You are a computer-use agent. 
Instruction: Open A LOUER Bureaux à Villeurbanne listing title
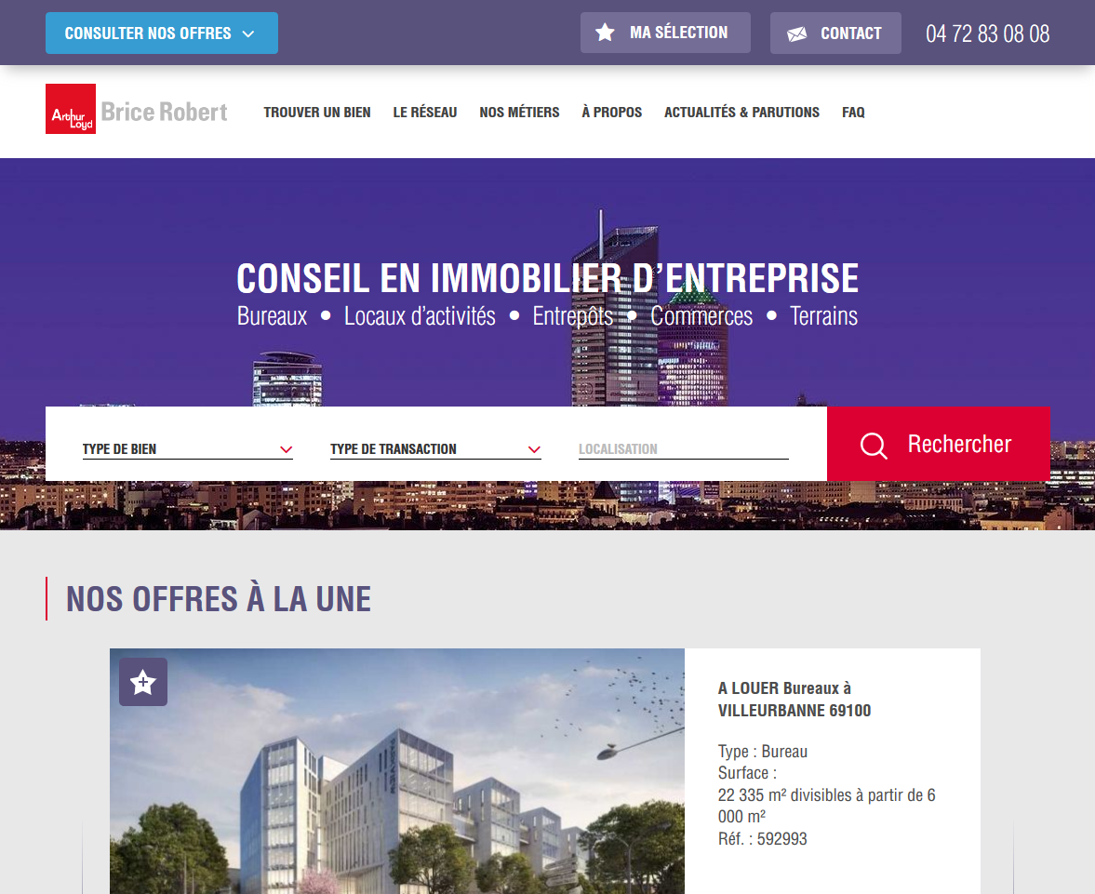(794, 700)
